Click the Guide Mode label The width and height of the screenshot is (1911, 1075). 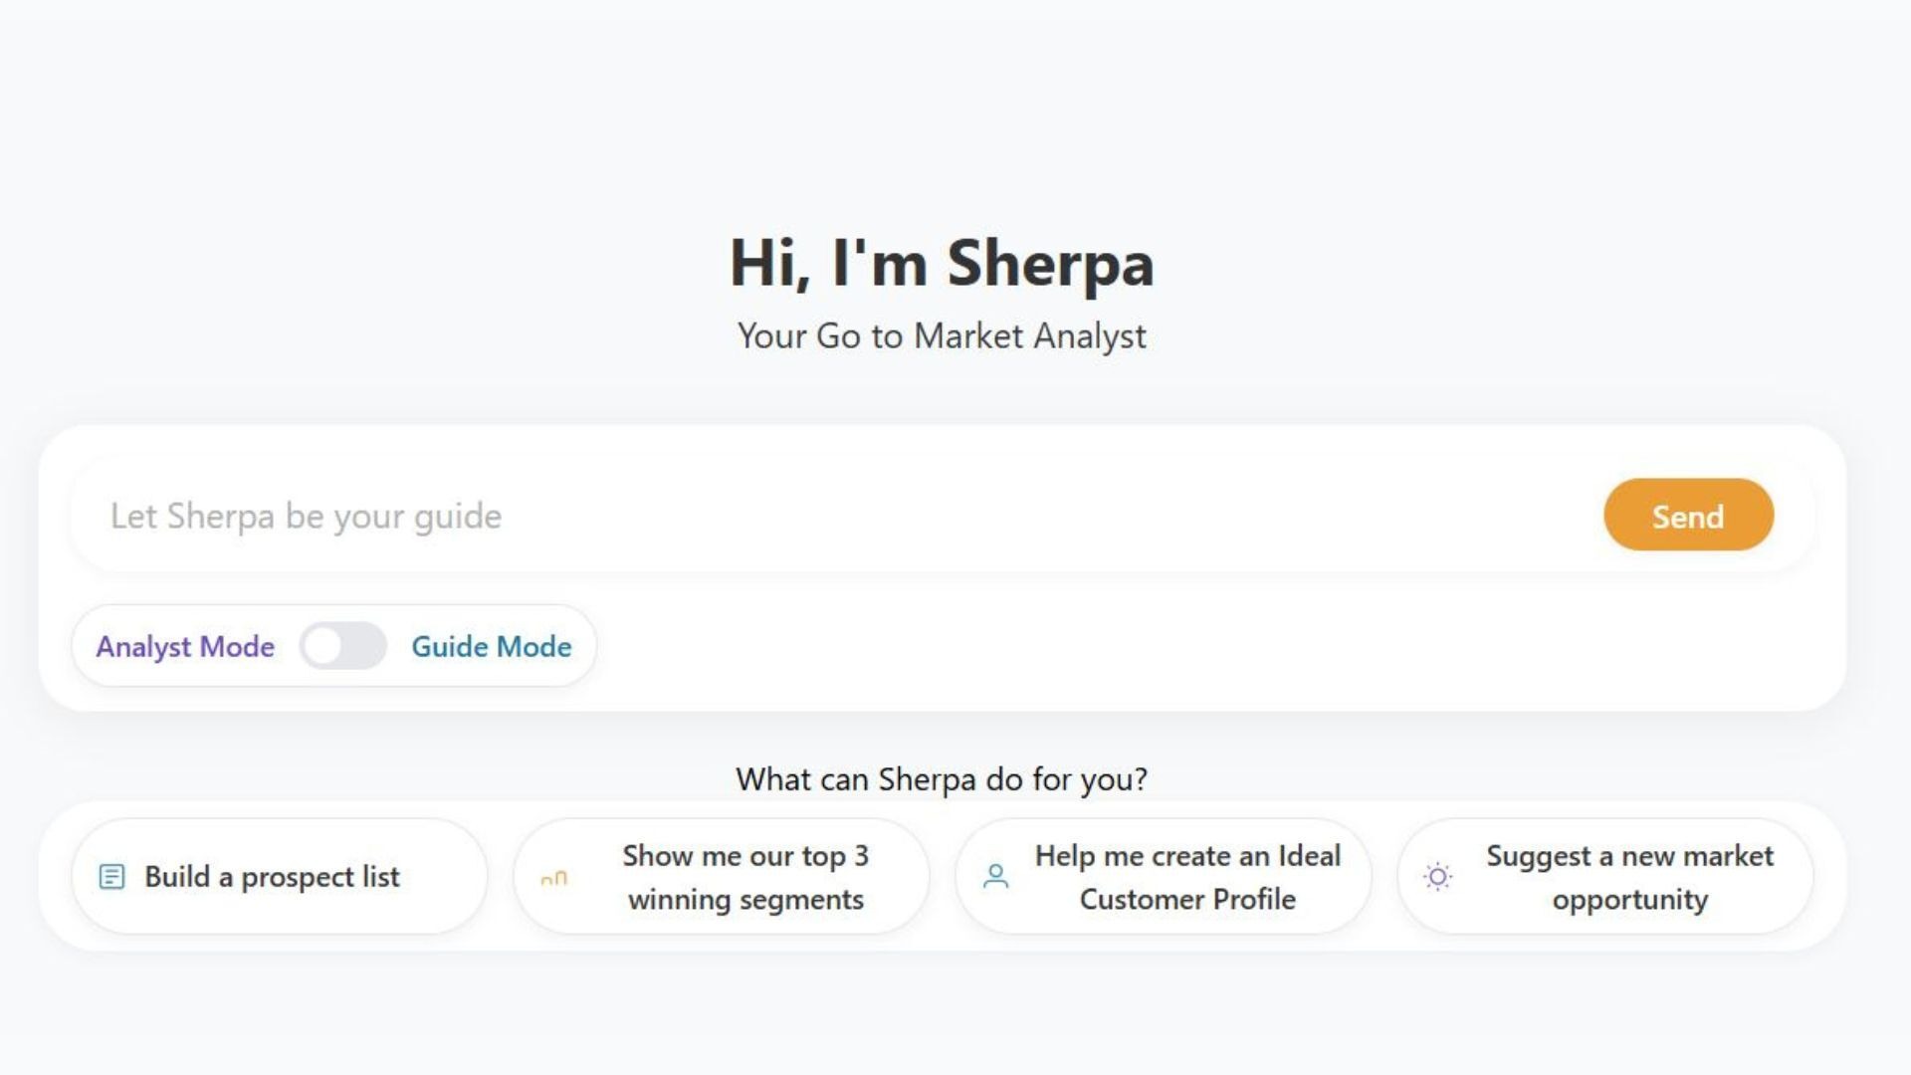(492, 646)
